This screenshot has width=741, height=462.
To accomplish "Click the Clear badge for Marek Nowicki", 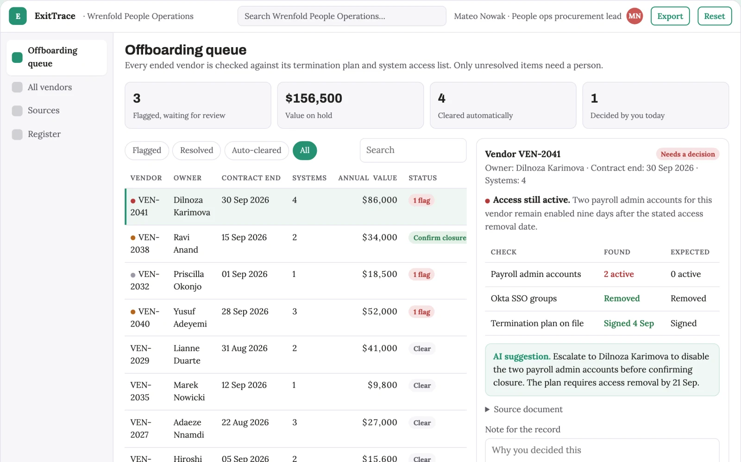I will click(422, 386).
